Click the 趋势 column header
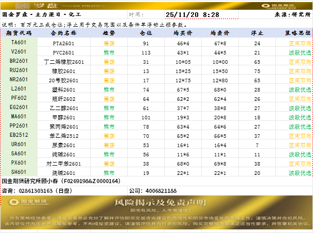Screen dimensions: 313x233 click(109, 33)
